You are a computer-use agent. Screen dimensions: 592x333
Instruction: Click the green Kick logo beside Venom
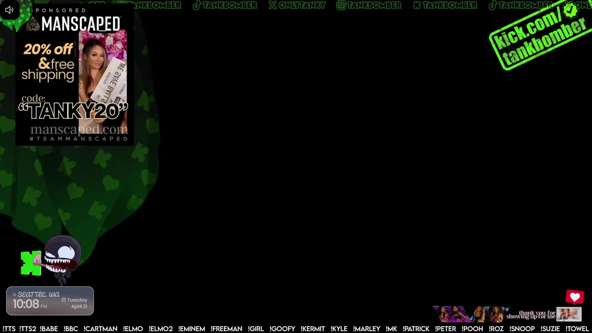click(x=31, y=263)
